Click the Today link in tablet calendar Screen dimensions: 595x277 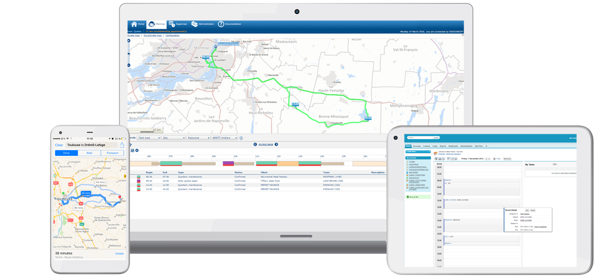tap(498, 158)
